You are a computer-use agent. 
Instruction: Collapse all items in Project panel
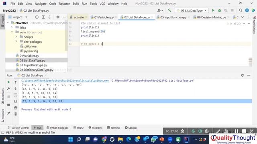pyautogui.click(x=49, y=17)
